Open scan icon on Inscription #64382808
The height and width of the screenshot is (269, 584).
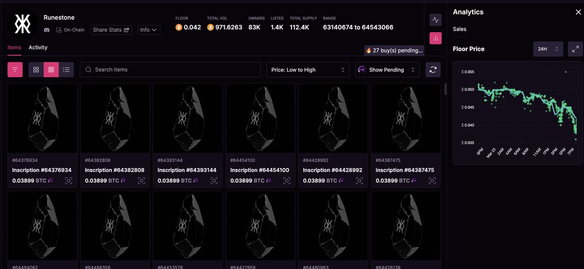coord(142,181)
